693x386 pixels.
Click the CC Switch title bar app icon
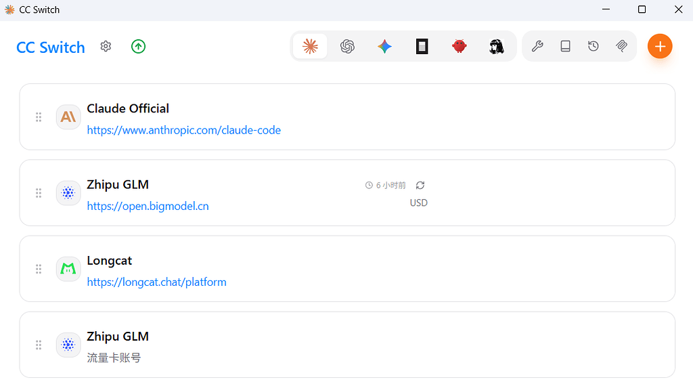9,9
